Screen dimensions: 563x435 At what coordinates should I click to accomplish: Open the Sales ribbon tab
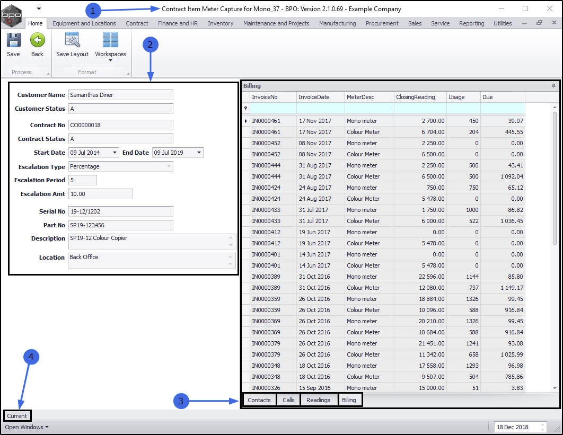[x=415, y=23]
